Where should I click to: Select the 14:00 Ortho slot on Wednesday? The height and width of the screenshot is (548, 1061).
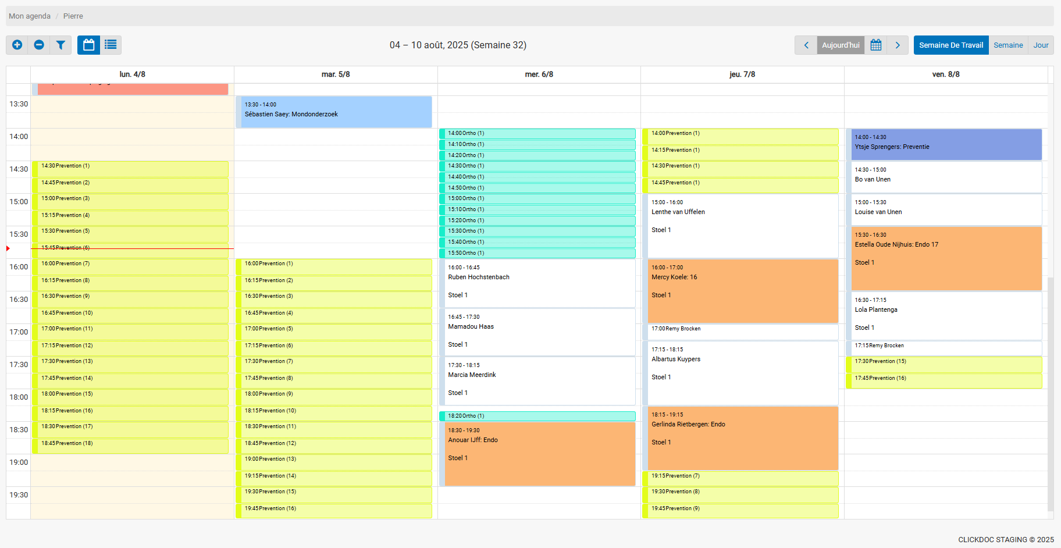pyautogui.click(x=537, y=133)
